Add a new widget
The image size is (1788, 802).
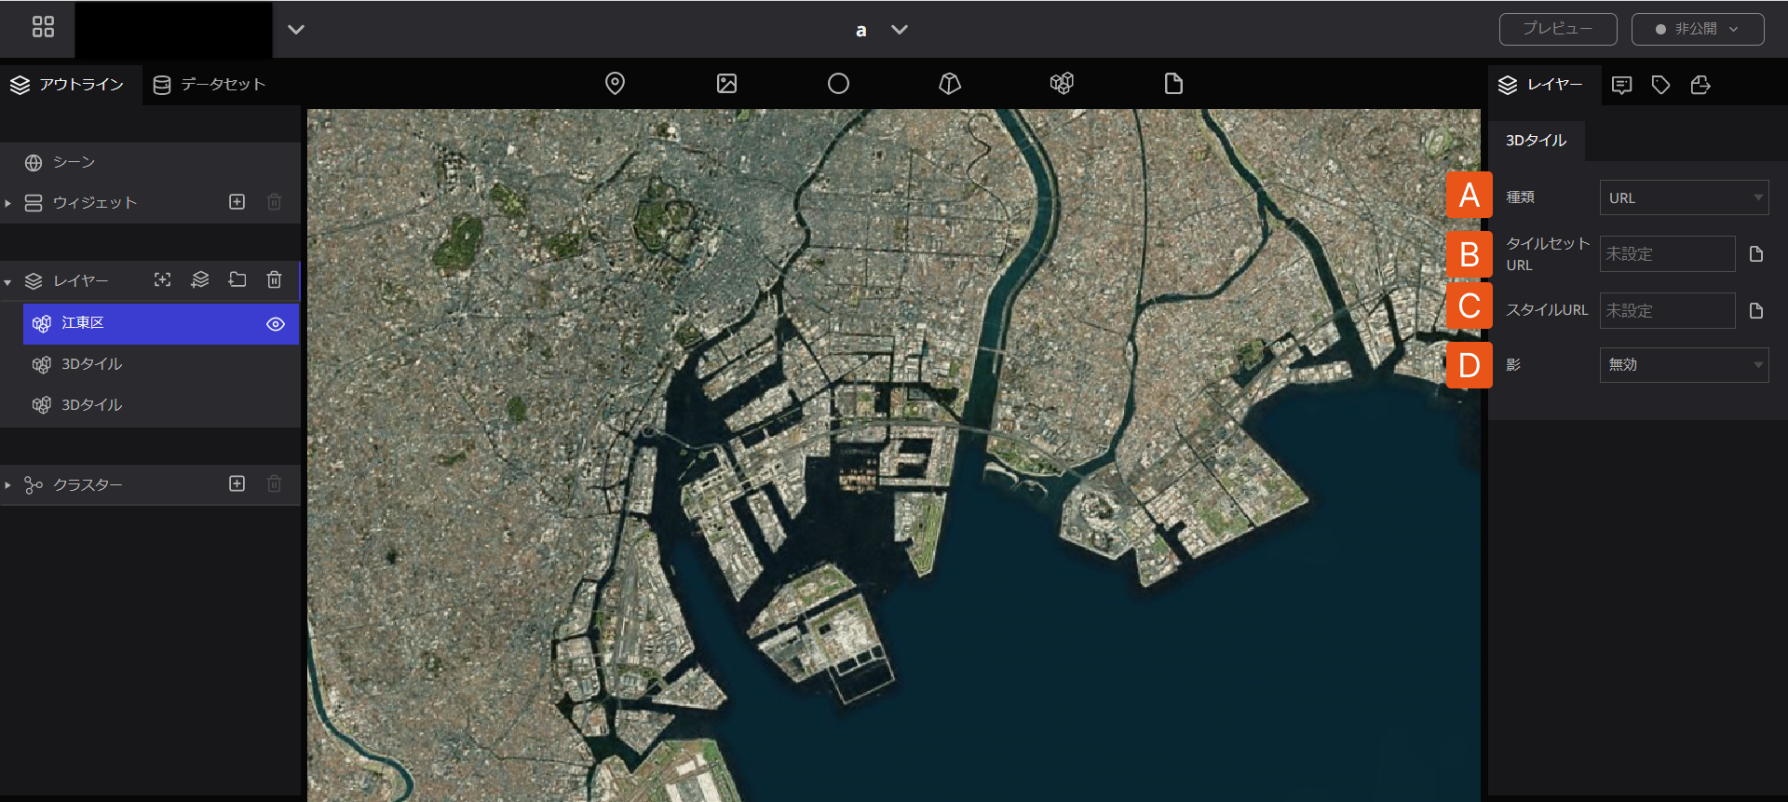pos(237,202)
